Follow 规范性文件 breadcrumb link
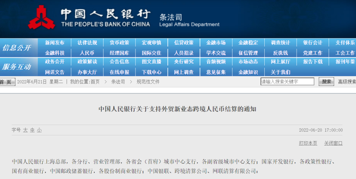 tap(148, 82)
